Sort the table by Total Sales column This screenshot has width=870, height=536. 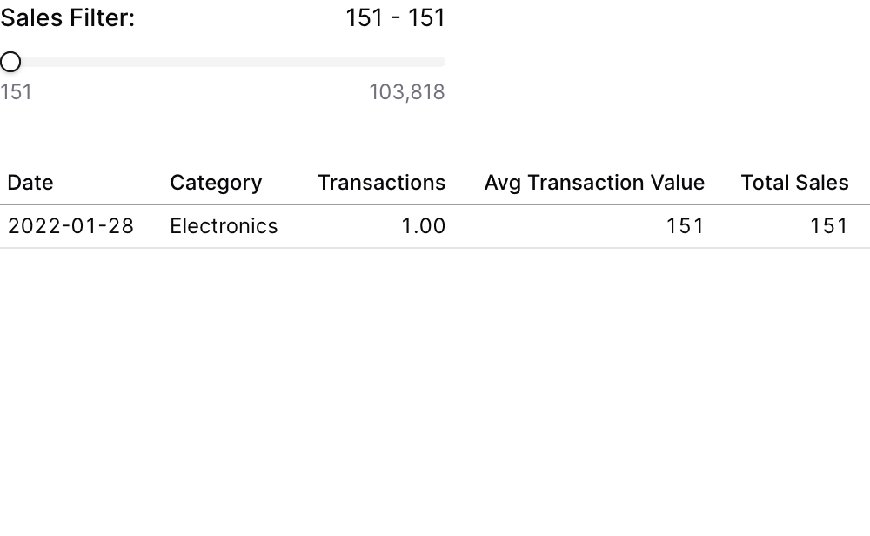coord(794,183)
